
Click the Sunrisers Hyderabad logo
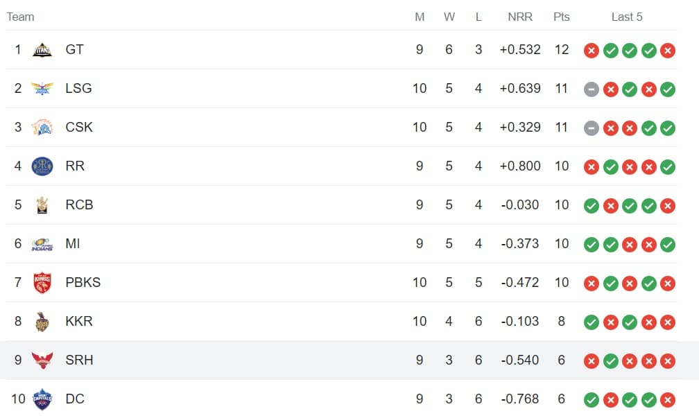click(42, 360)
